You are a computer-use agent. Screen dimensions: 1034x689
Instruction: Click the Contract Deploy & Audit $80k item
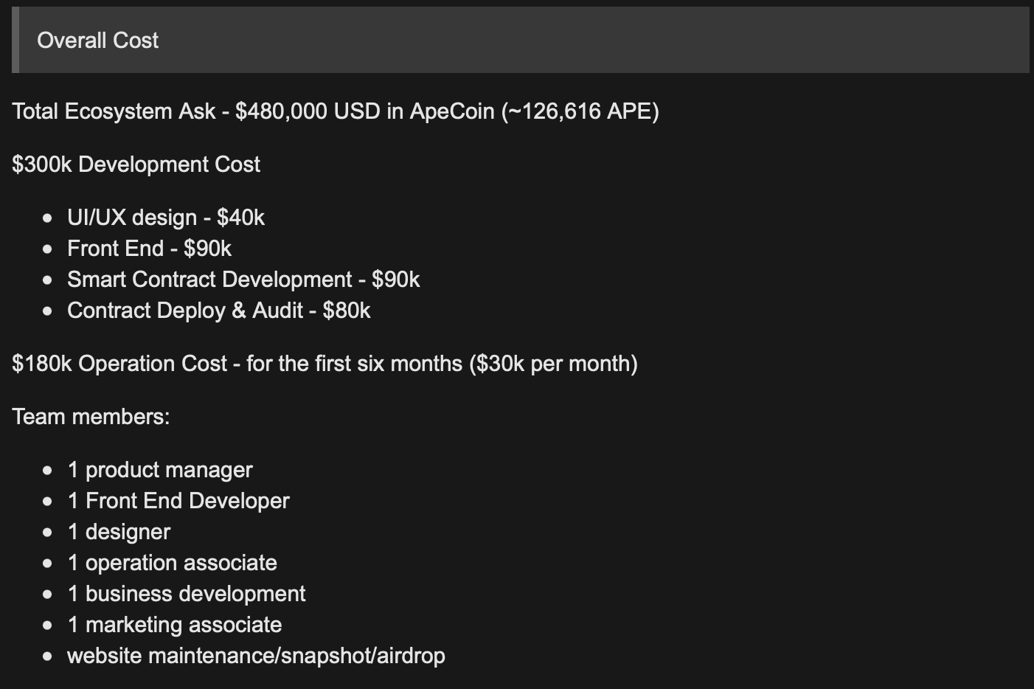coord(218,311)
